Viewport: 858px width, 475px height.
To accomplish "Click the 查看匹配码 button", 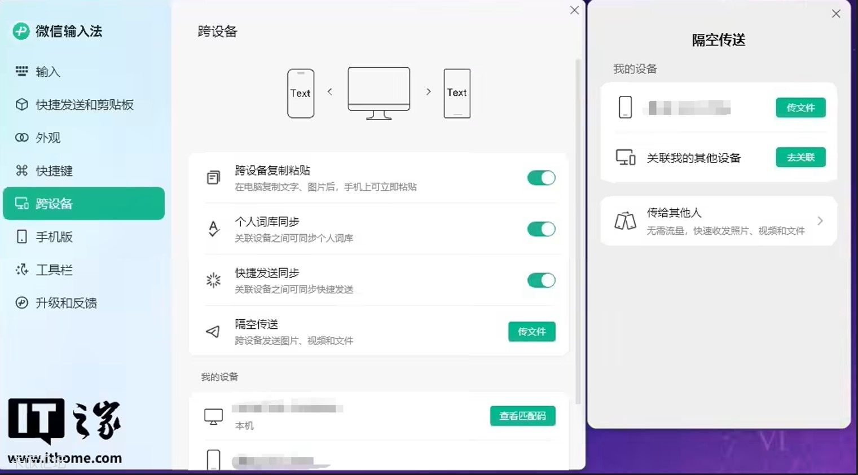I will (x=522, y=416).
